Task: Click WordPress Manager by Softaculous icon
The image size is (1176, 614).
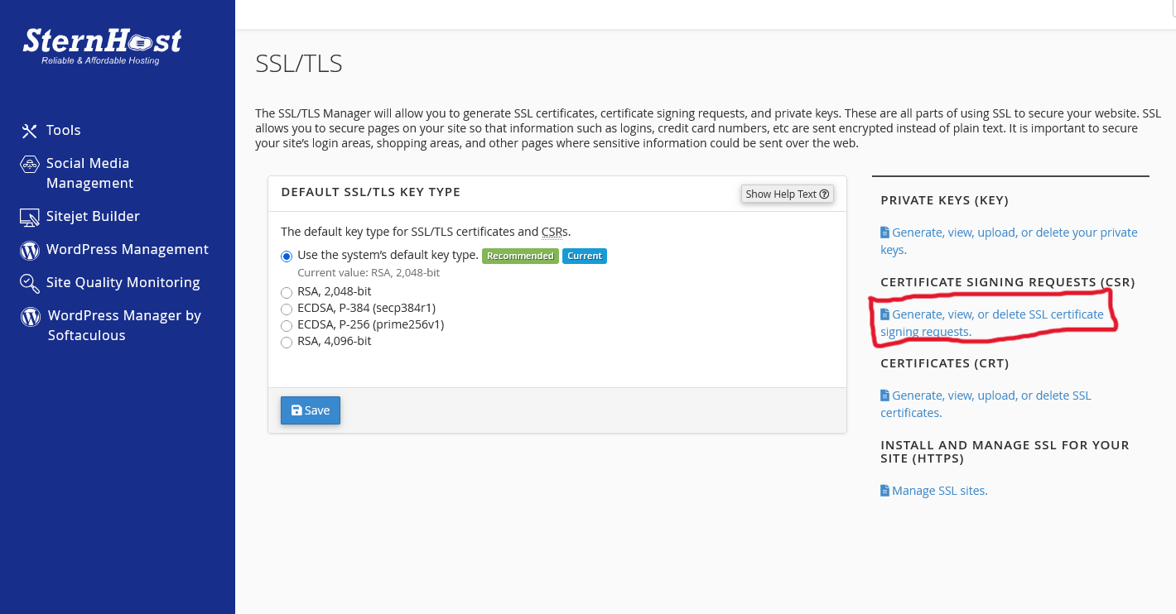Action: (x=31, y=316)
